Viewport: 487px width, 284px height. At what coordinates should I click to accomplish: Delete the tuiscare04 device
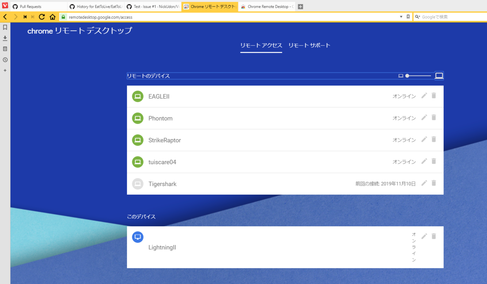433,161
